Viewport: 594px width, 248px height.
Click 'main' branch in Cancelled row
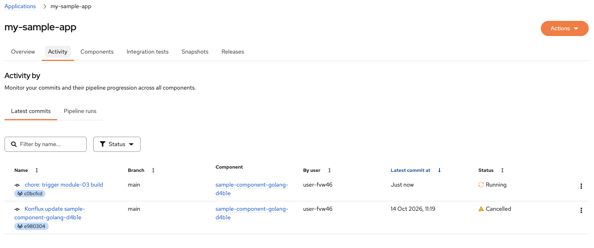134,209
